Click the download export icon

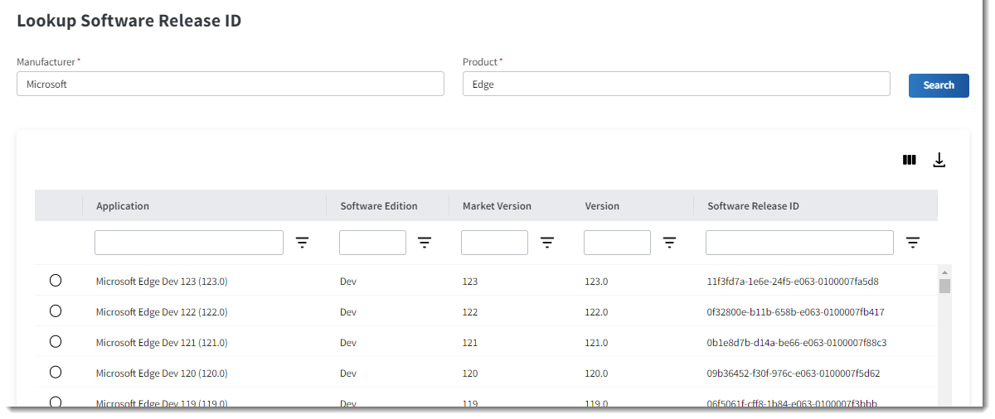point(939,160)
